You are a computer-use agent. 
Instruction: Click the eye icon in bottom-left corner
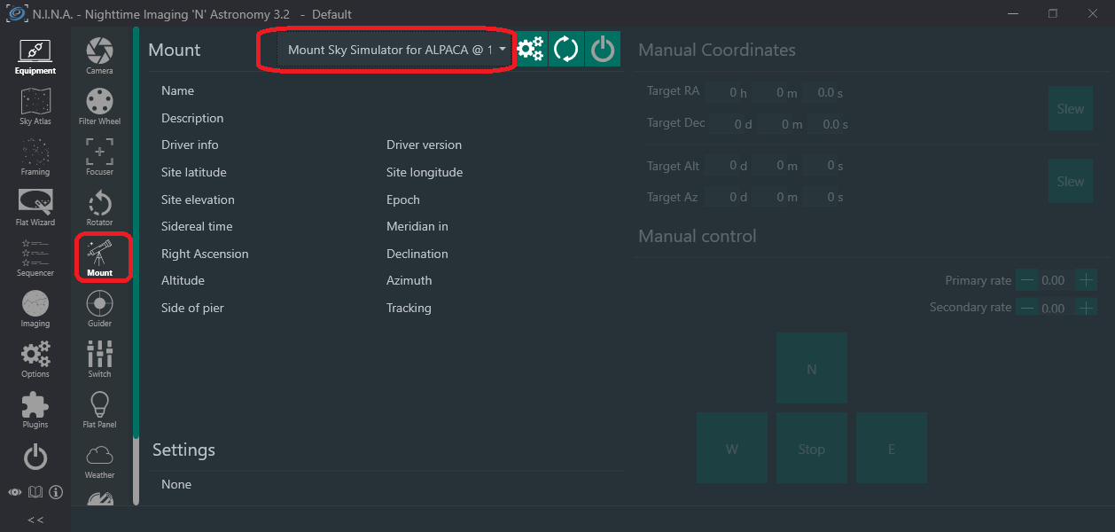[x=15, y=492]
